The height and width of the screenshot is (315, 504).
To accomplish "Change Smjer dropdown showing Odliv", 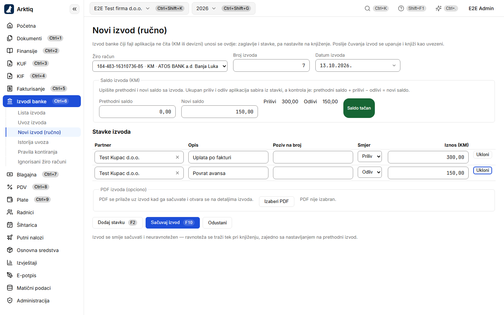I will (x=370, y=172).
